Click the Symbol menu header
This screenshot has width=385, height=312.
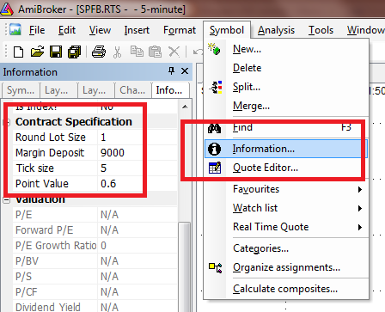tap(227, 30)
